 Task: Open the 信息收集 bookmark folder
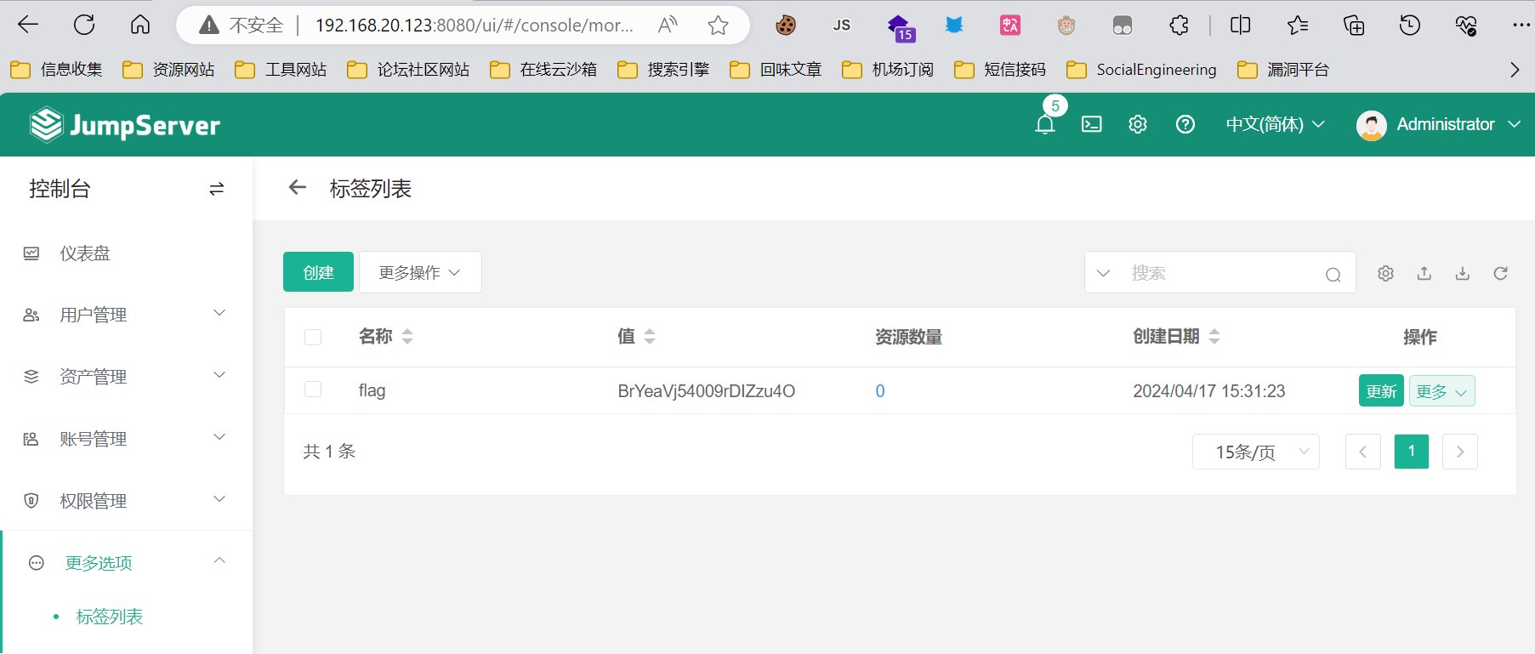(57, 70)
